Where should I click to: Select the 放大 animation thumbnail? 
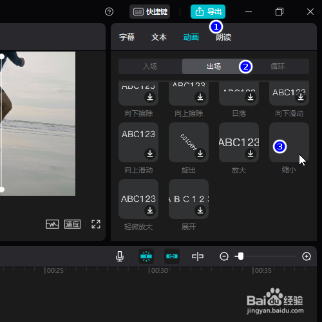tap(239, 142)
